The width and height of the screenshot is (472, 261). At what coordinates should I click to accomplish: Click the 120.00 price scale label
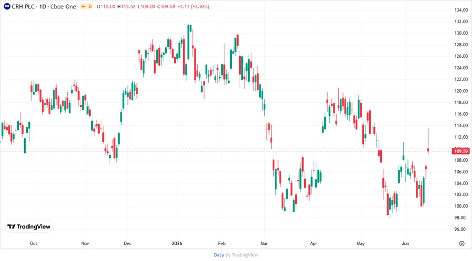pyautogui.click(x=461, y=91)
